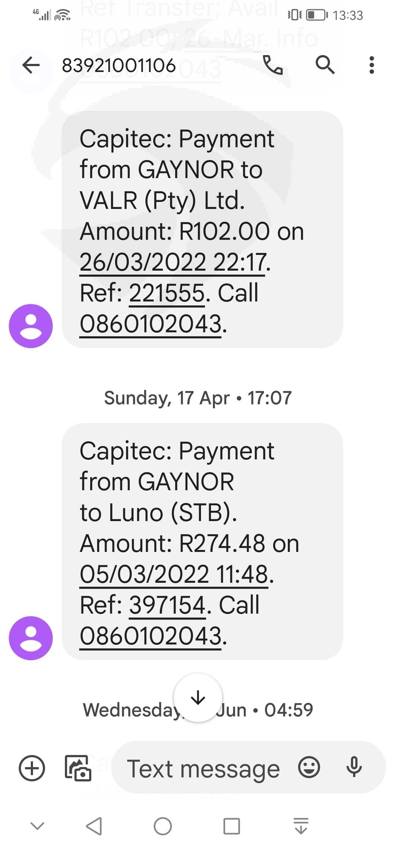
Task: Call the sender using the phone icon
Action: 272,65
